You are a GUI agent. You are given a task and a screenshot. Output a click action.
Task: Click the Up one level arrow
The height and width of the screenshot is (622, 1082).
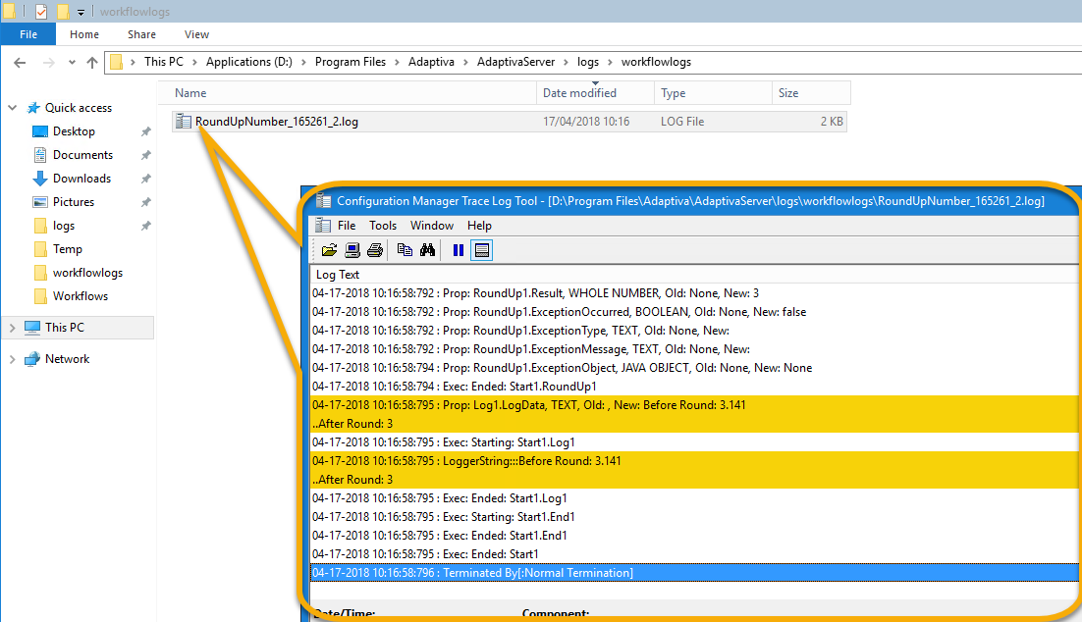[x=91, y=63]
